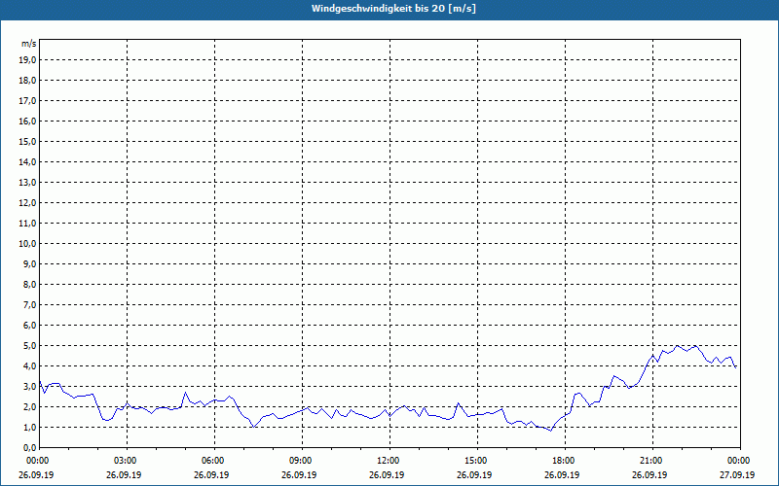Screen dimensions: 779x486
Task: Pick the '14,0' y-axis label
Action: click(27, 161)
